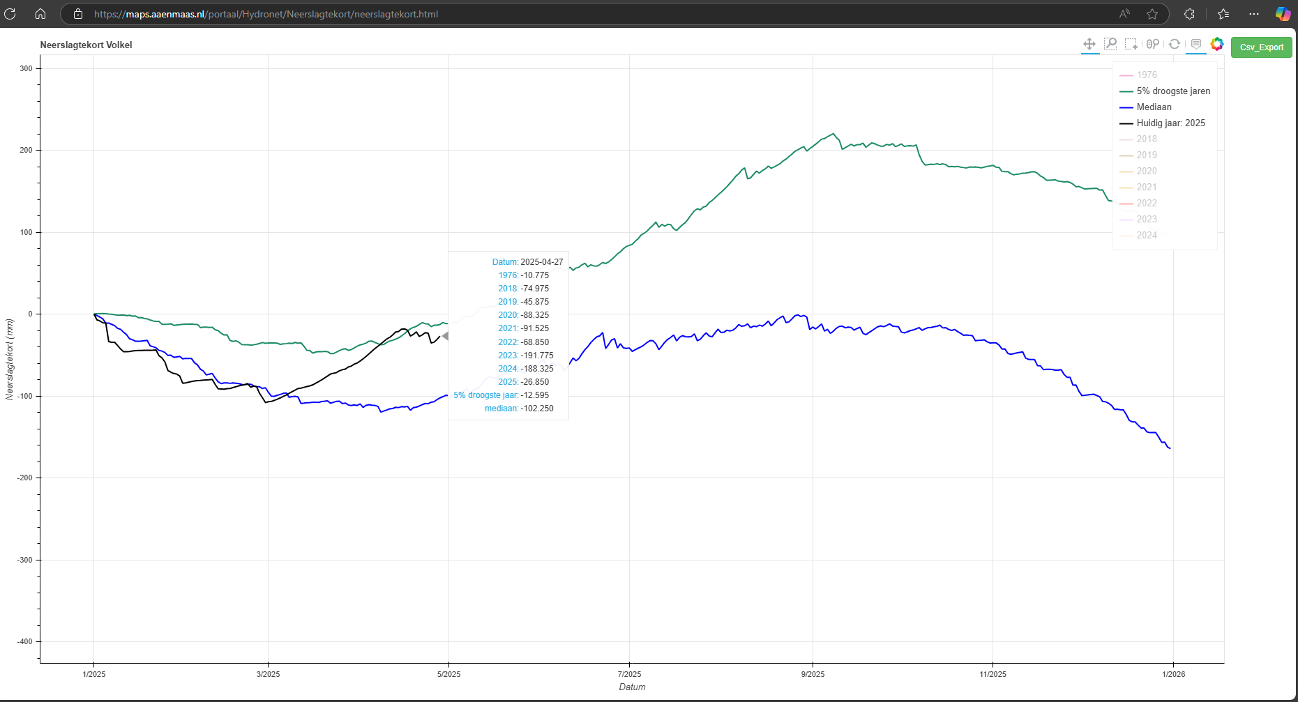Show the 2021 series
1298x702 pixels.
click(1138, 187)
